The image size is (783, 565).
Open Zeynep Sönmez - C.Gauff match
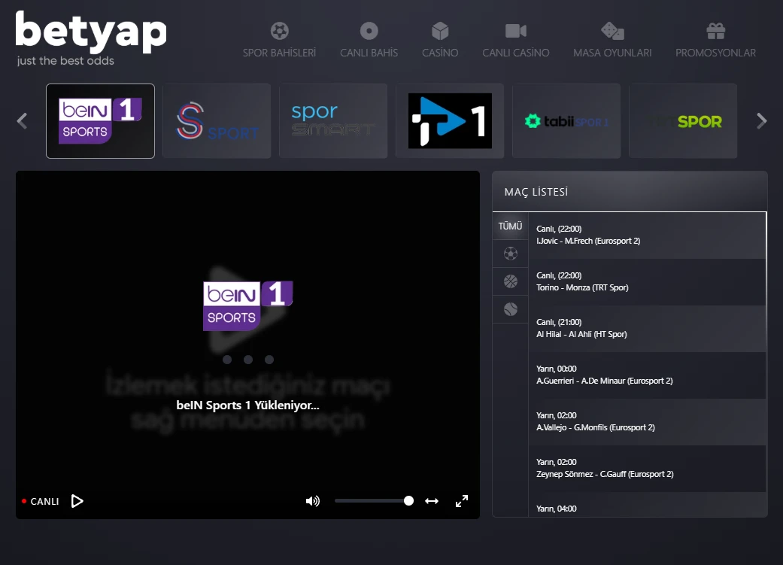coord(647,469)
